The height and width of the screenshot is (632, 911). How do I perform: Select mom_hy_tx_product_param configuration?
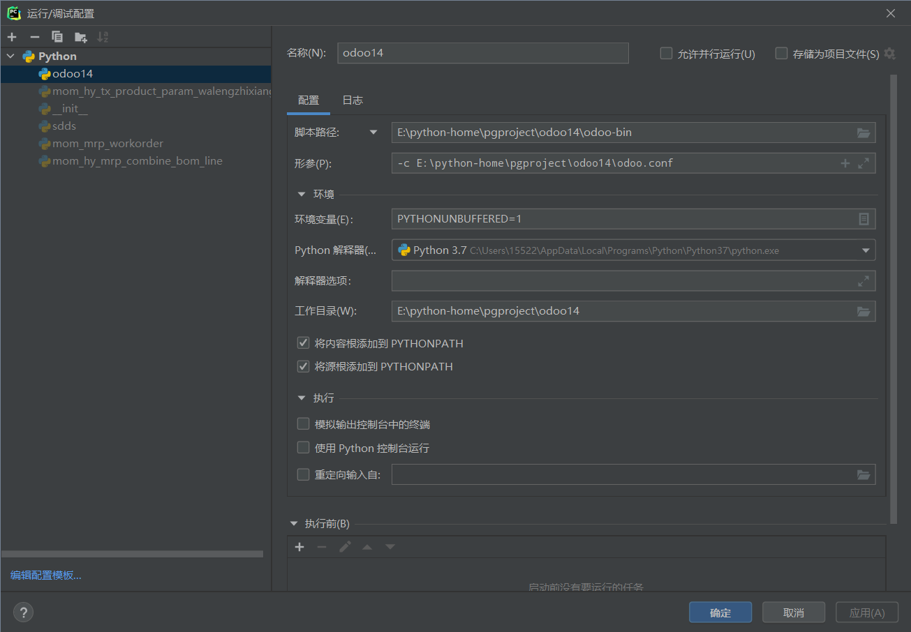coord(135,91)
